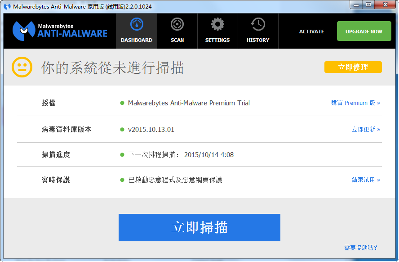
Task: Click the next scheduled scan text row
Action: coord(181,155)
